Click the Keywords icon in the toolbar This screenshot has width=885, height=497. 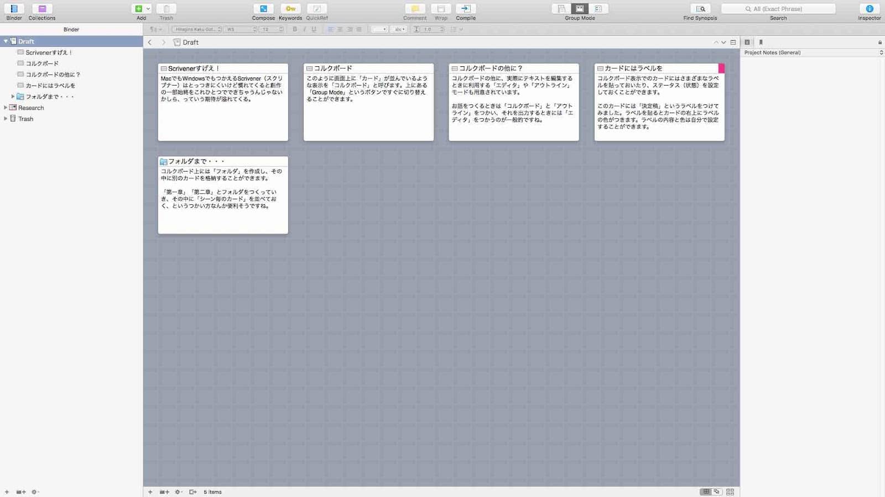point(290,9)
